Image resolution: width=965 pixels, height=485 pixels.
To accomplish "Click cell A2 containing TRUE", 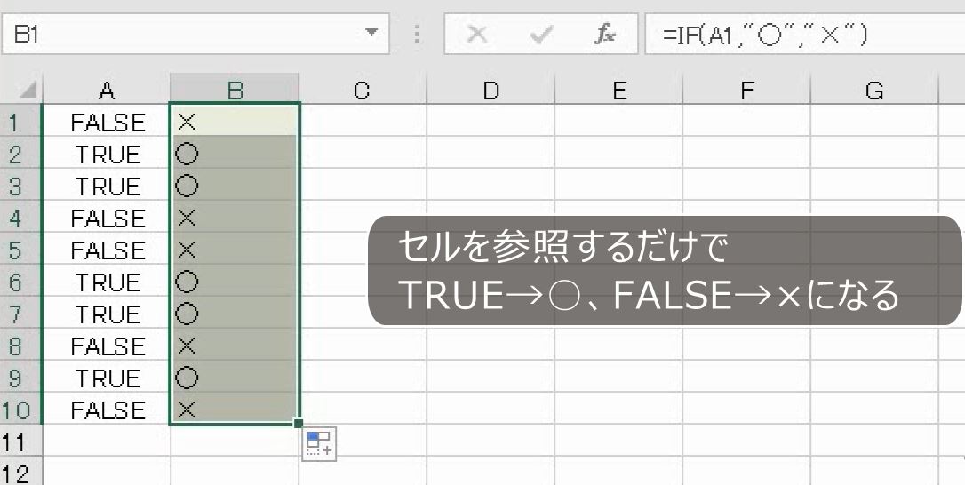I will [x=107, y=152].
